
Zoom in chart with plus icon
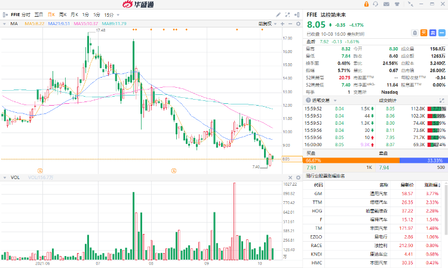point(283,24)
